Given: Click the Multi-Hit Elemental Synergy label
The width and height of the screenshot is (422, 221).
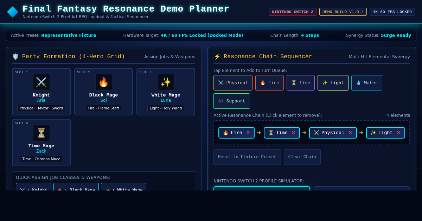Looking at the screenshot, I should pyautogui.click(x=379, y=57).
